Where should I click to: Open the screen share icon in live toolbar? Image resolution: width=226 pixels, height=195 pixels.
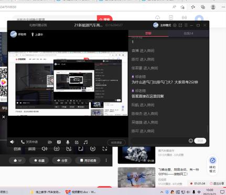point(59,142)
